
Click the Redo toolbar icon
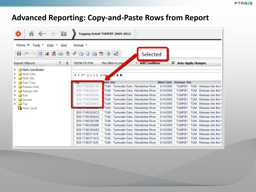[x=33, y=53]
